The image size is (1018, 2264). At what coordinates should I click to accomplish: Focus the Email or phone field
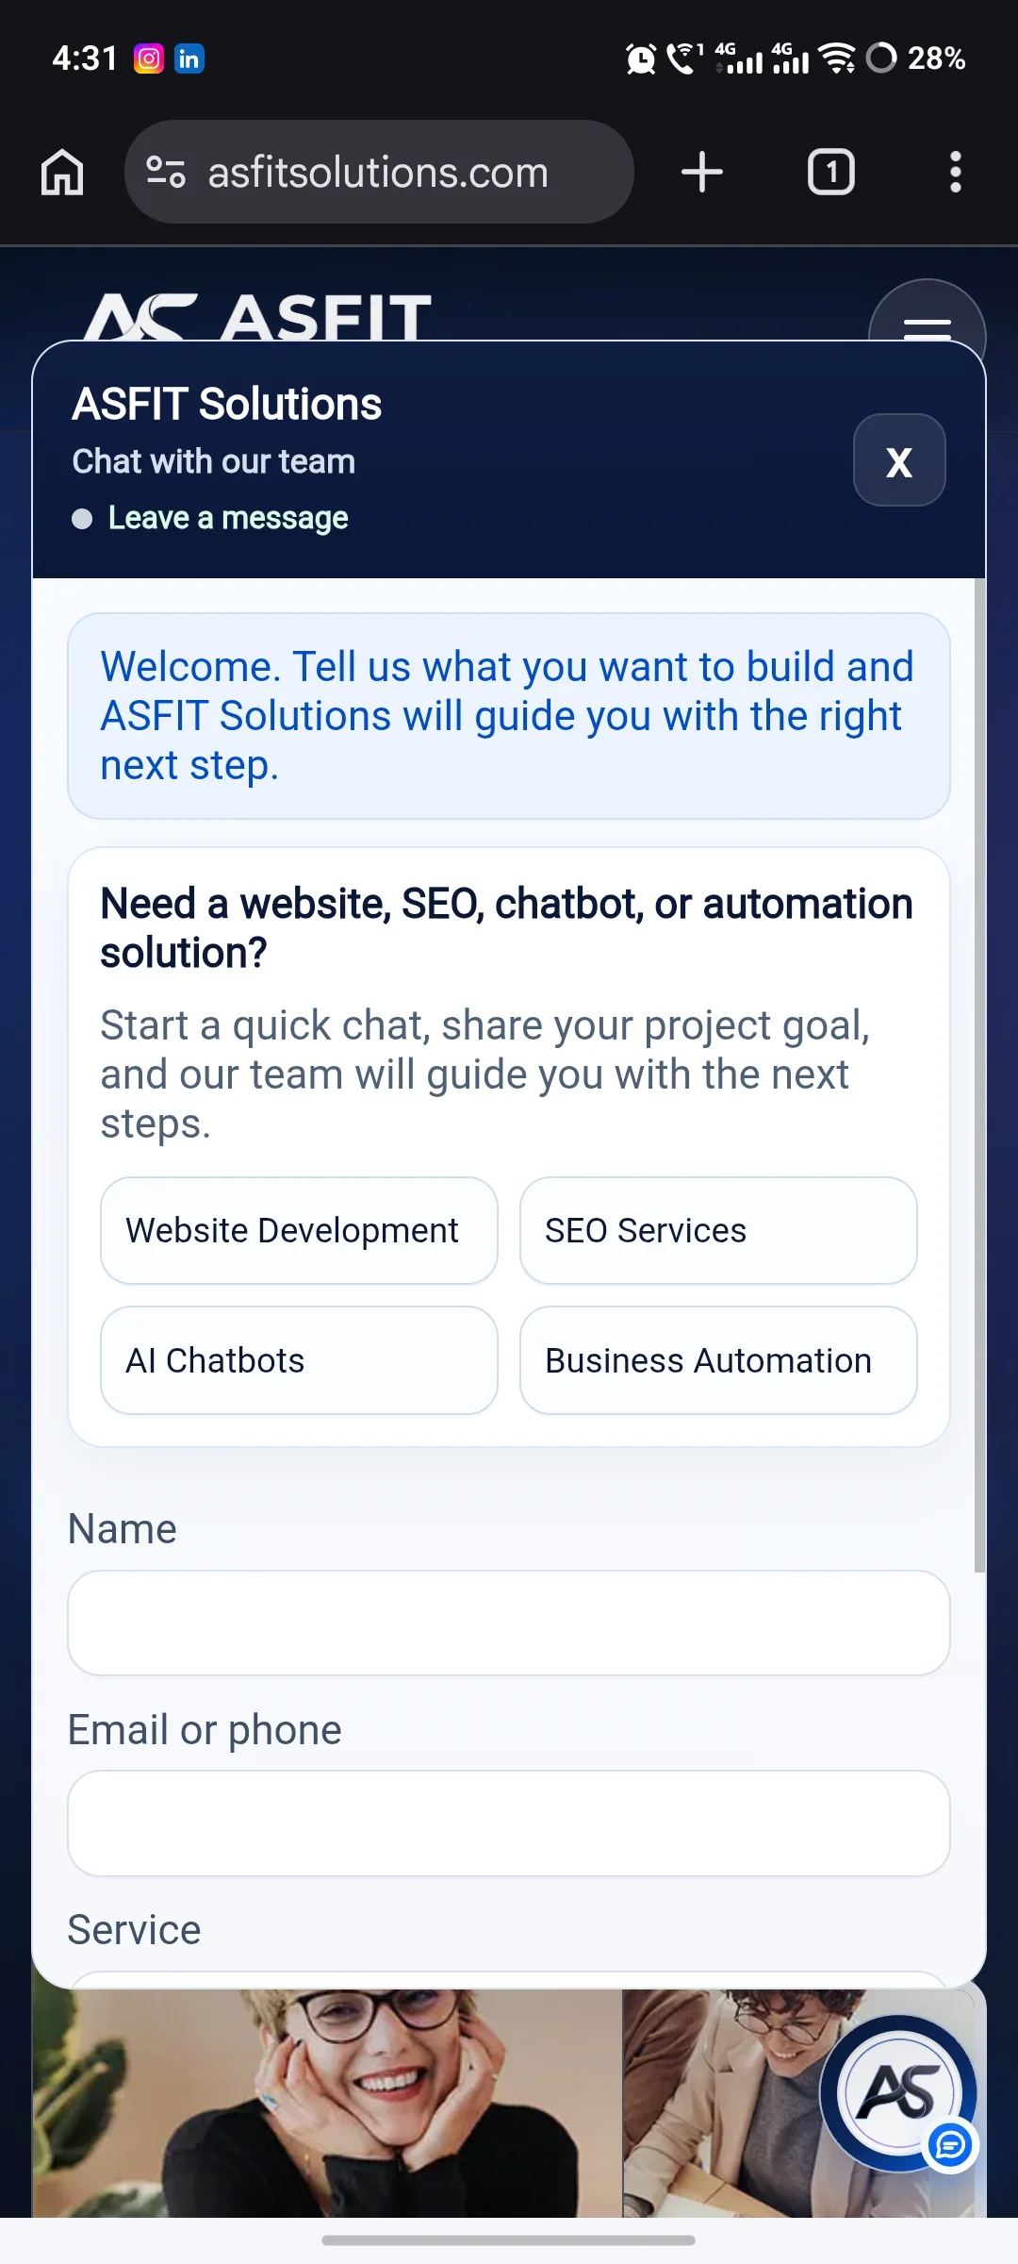[509, 1823]
